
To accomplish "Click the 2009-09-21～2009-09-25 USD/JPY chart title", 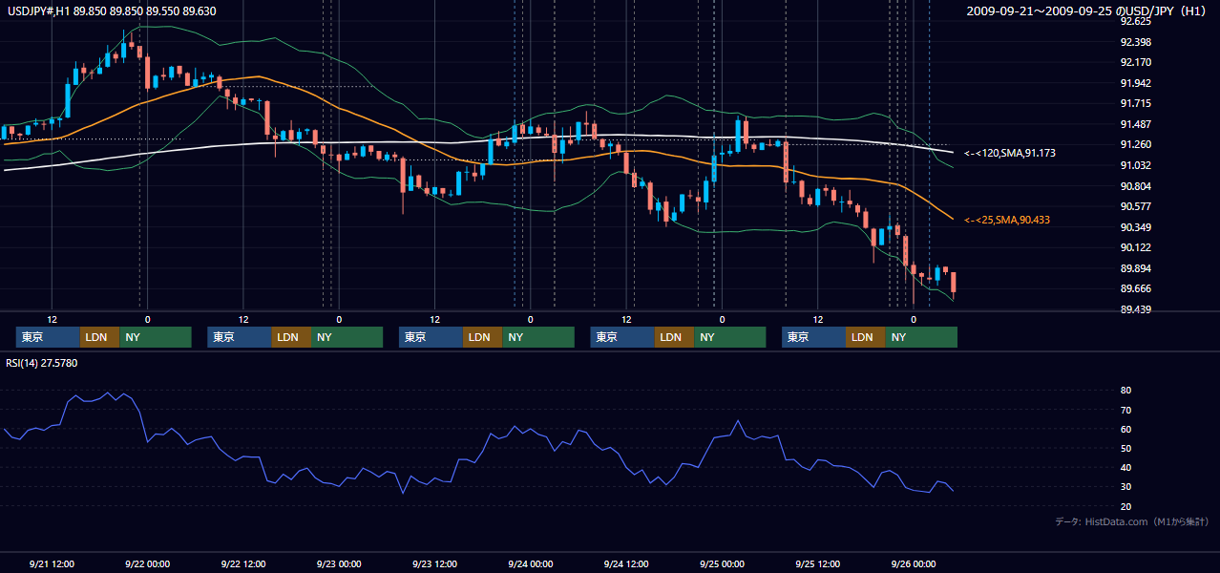I will 1086,11.
